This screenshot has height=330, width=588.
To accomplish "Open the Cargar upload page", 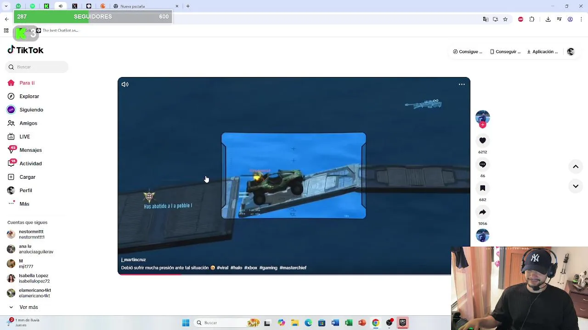I will pyautogui.click(x=21, y=177).
